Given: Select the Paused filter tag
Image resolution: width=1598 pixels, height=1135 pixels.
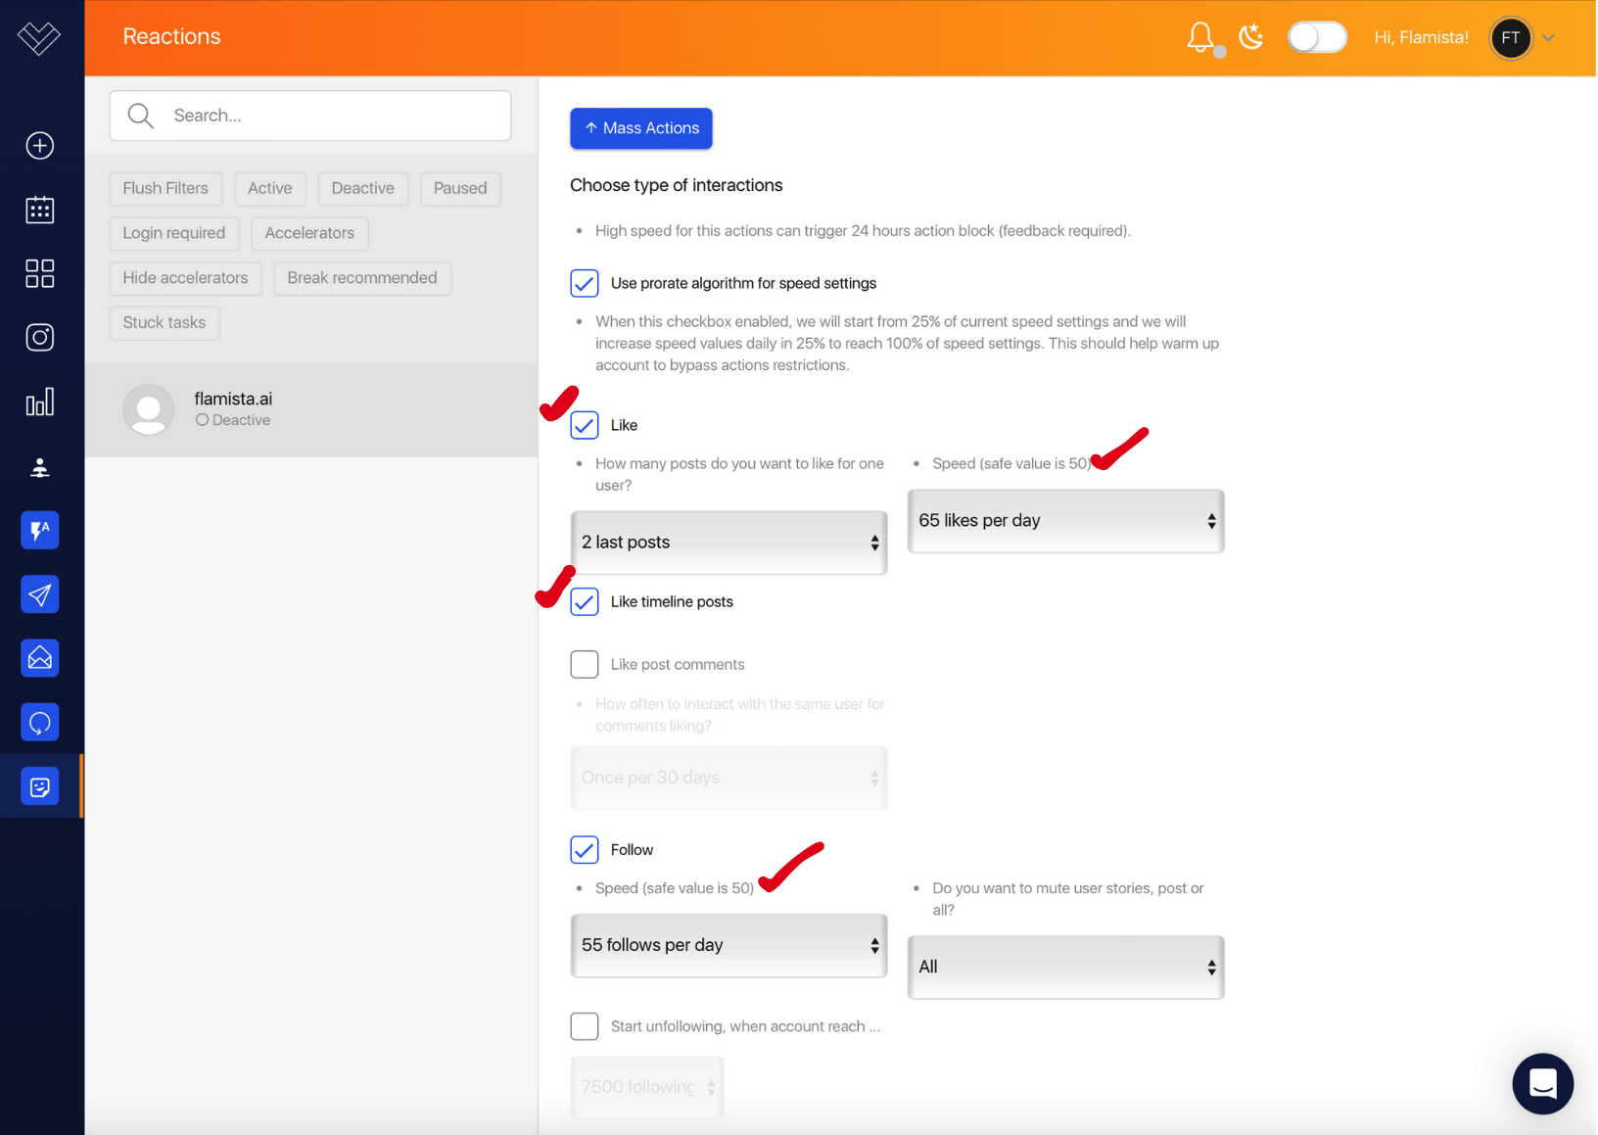Looking at the screenshot, I should [460, 188].
